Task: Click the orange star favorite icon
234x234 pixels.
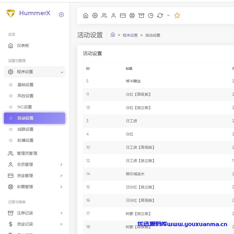Action: [x=177, y=15]
